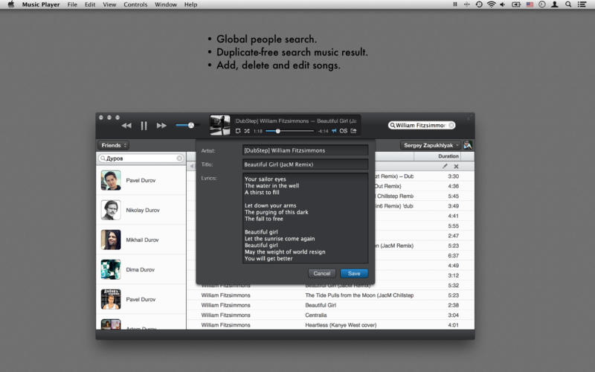595x372 pixels.
Task: Click the share song icon
Action: pyautogui.click(x=354, y=131)
